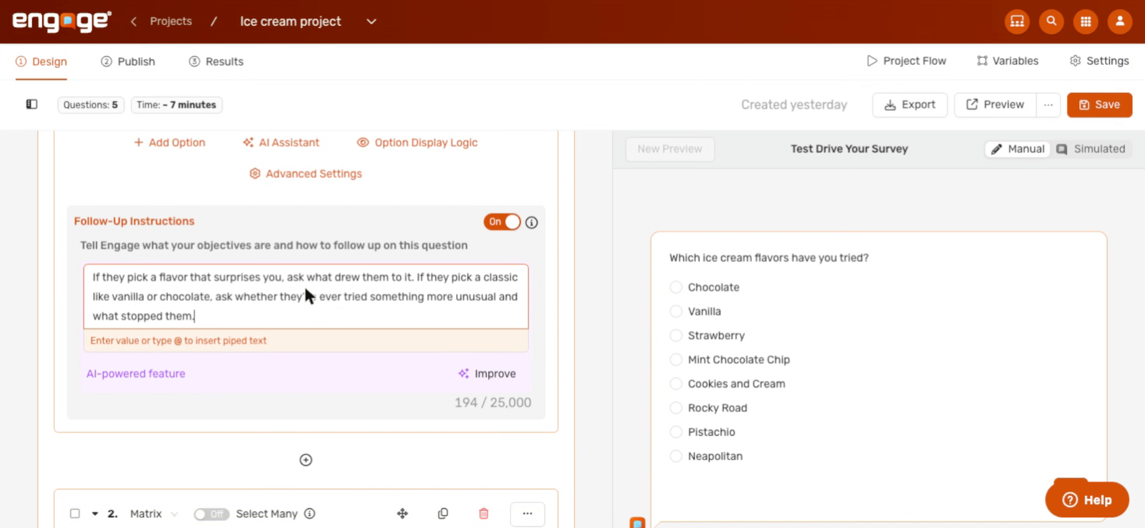Select the Mint Chocolate Chip option
The height and width of the screenshot is (528, 1145).
676,359
